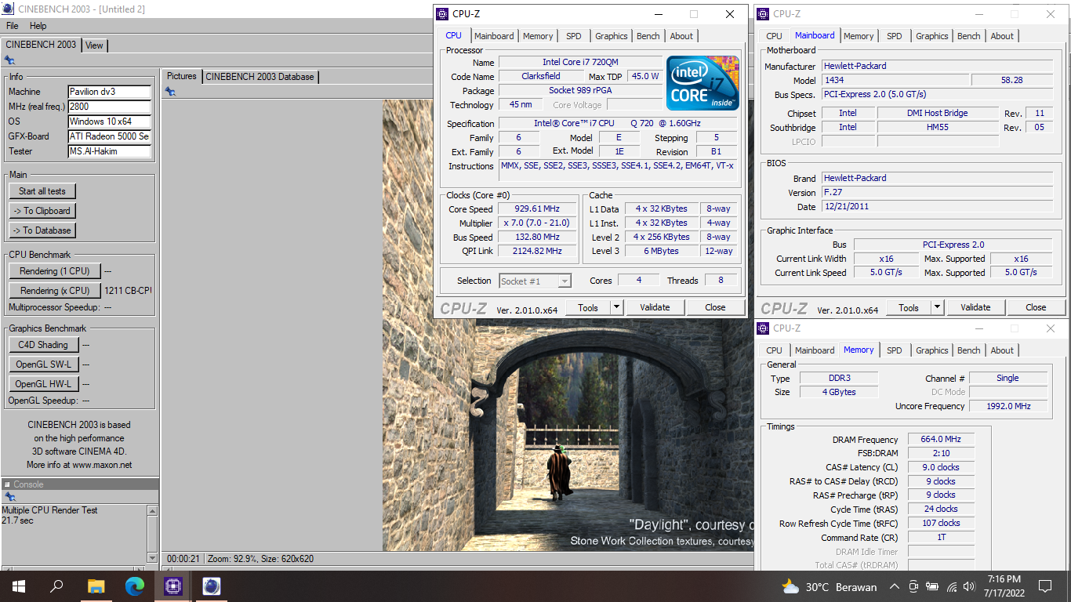Switch to CPU tab in Memory window
The height and width of the screenshot is (602, 1071).
point(774,350)
